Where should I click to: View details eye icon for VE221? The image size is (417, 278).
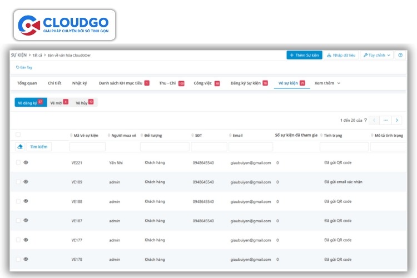click(26, 162)
